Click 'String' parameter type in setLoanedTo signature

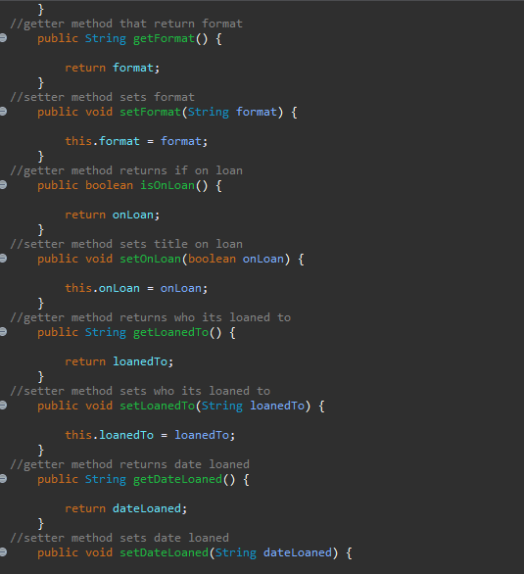tap(222, 406)
